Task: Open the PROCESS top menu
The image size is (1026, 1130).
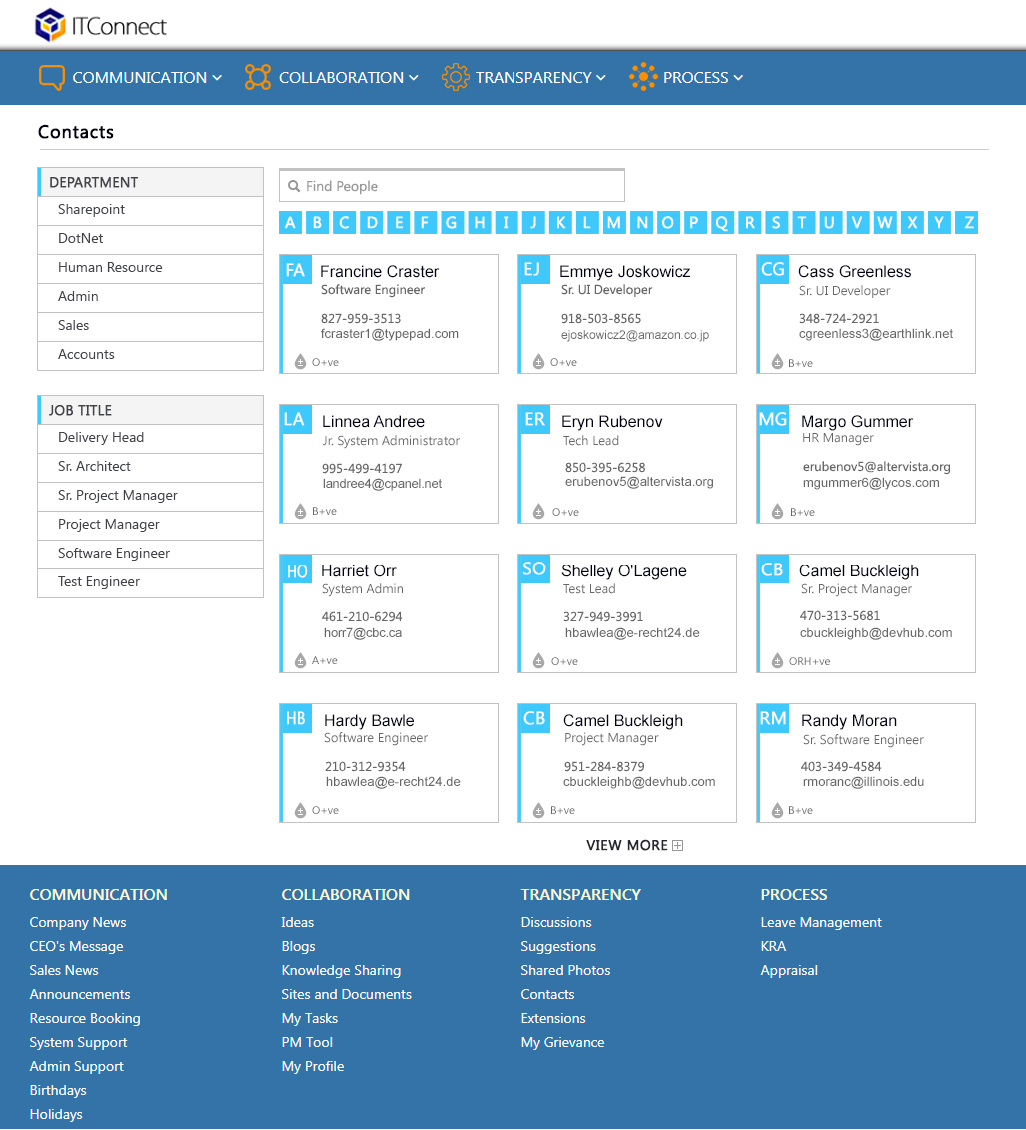Action: [x=696, y=78]
